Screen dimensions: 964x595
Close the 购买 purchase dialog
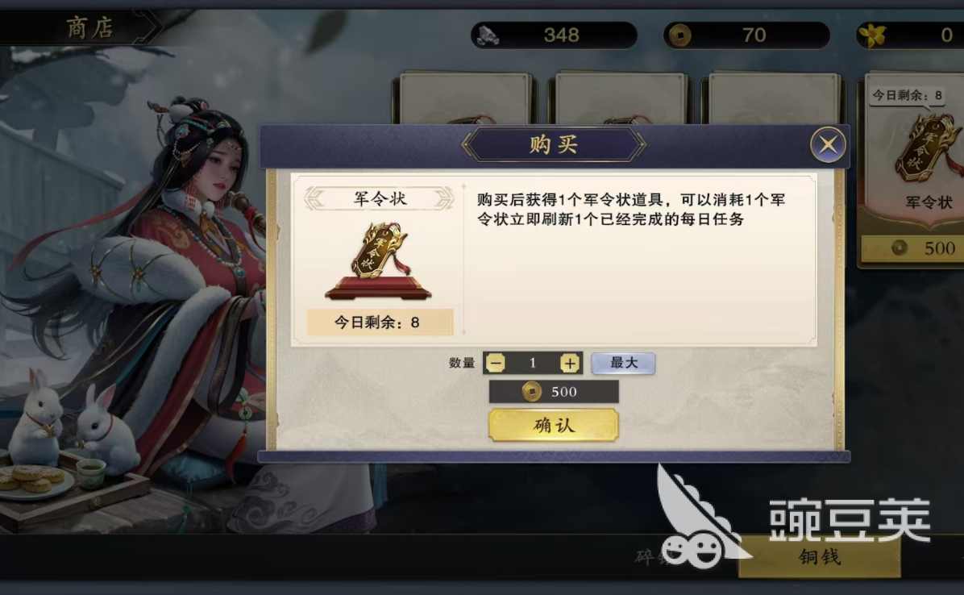point(828,144)
